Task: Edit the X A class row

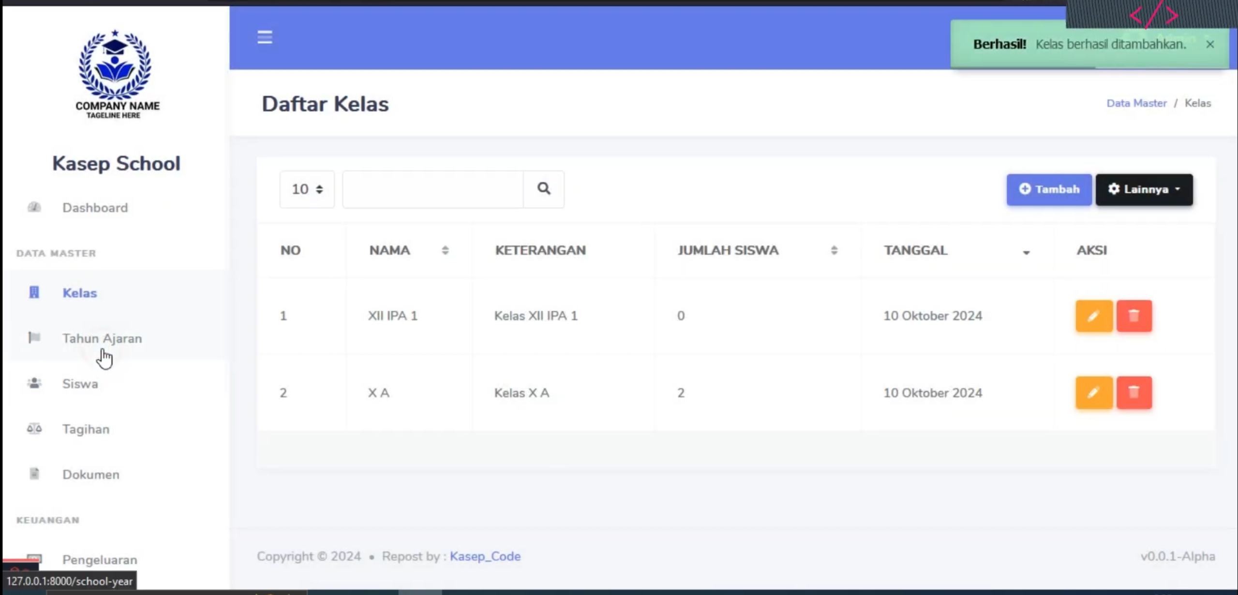Action: tap(1094, 393)
